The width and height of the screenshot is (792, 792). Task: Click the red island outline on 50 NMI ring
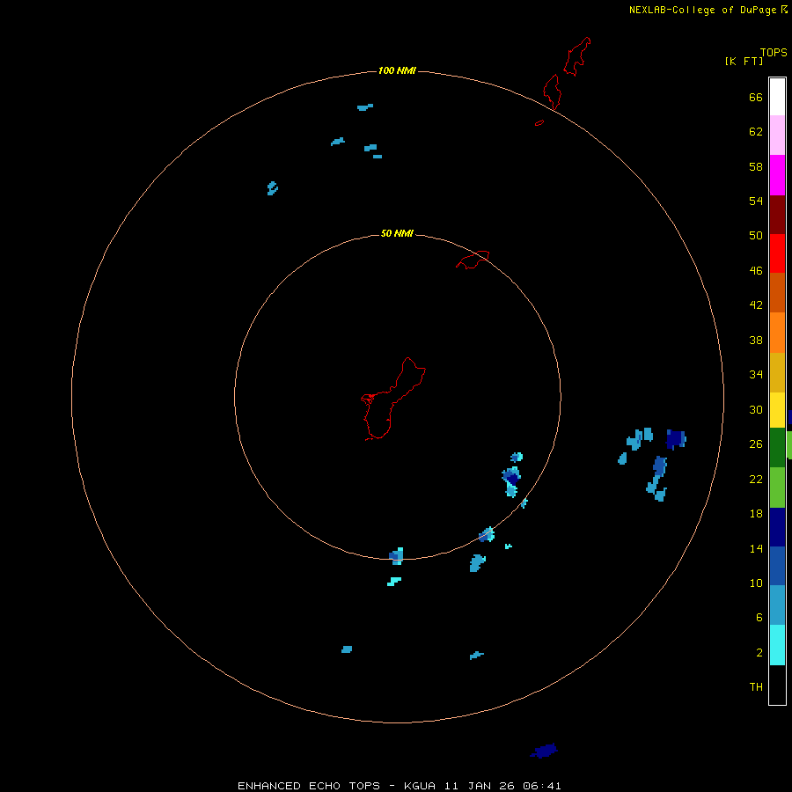[473, 260]
